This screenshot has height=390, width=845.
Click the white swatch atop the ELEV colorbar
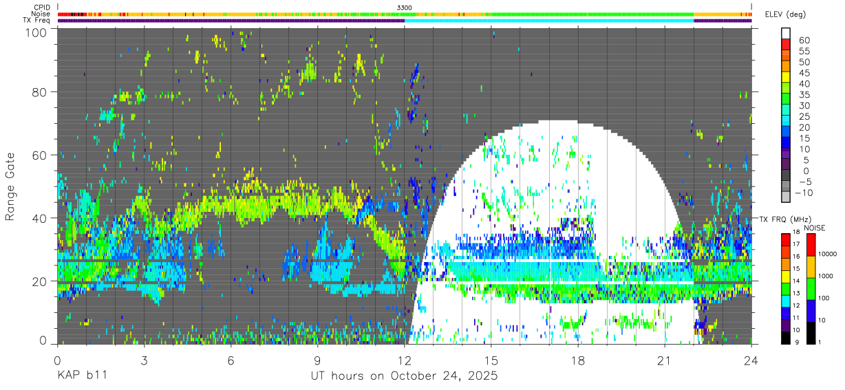coord(786,33)
